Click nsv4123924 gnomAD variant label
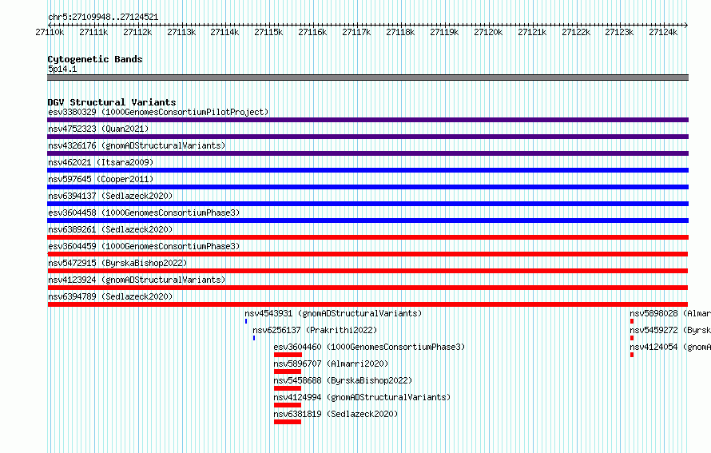The height and width of the screenshot is (453, 711). pos(137,280)
